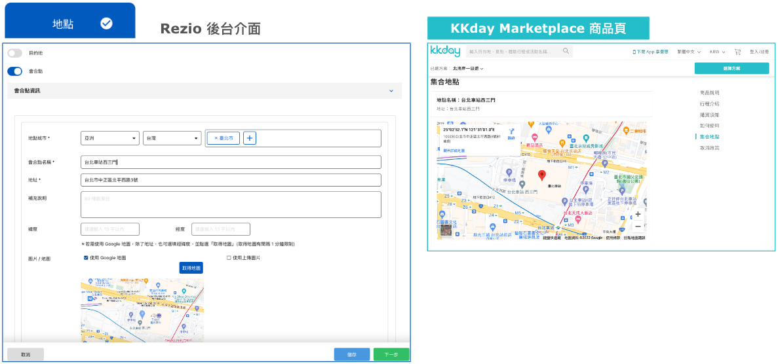This screenshot has height=364, width=778.
Task: Click the 鍵盤快速鍵 map link
Action: (552, 238)
